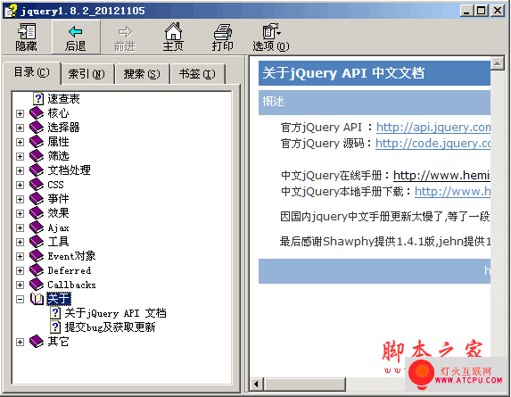511x397 pixels.
Task: Collapse the 关于 tree node
Action: pos(21,299)
